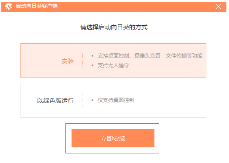The width and height of the screenshot is (229, 163).
Task: Click the red outline around 立即安装
Action: click(x=112, y=124)
